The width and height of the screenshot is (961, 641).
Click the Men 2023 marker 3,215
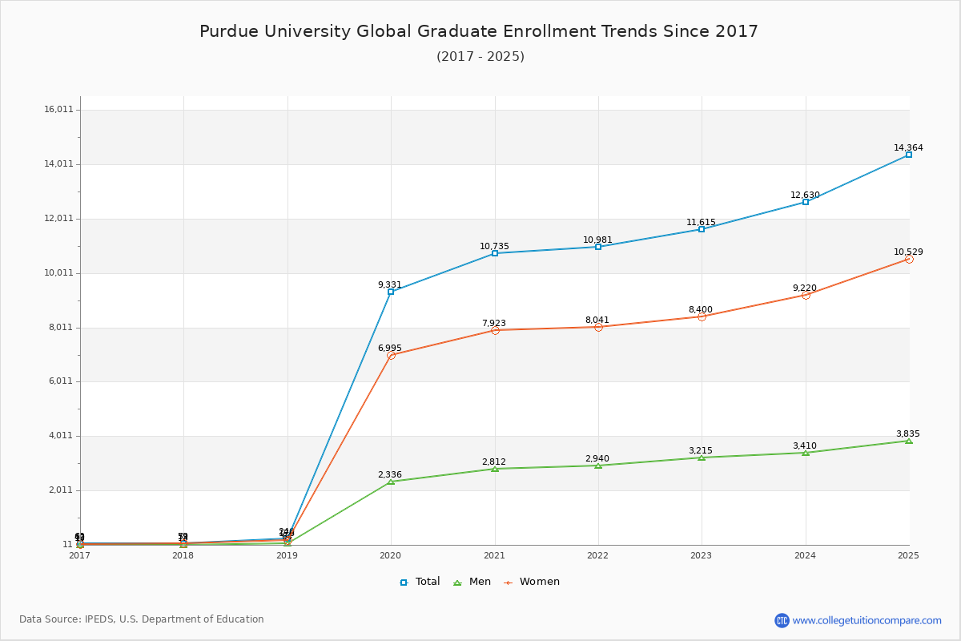pos(702,458)
